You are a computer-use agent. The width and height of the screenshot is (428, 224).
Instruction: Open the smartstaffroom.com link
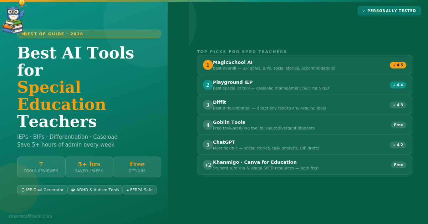pos(31,216)
